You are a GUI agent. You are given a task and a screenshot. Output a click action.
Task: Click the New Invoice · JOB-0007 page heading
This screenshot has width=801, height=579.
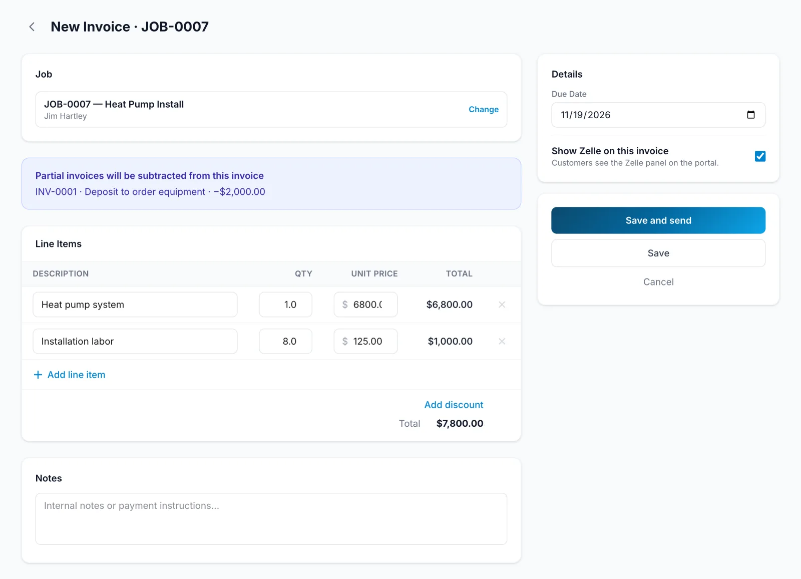tap(130, 27)
